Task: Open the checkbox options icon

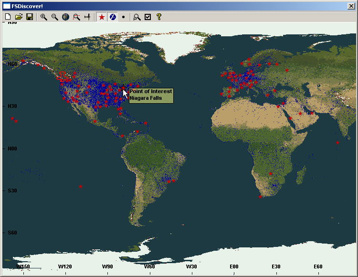Action: click(148, 17)
